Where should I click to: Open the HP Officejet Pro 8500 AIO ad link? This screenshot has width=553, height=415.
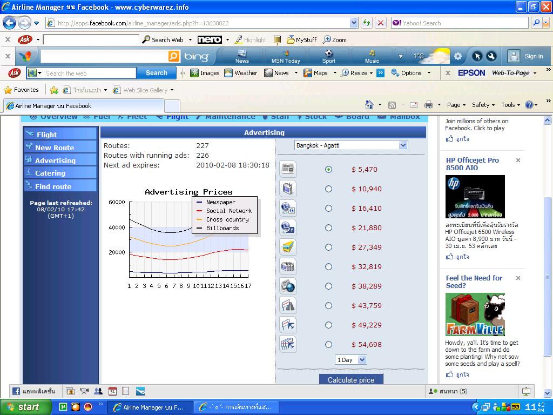pyautogui.click(x=472, y=164)
